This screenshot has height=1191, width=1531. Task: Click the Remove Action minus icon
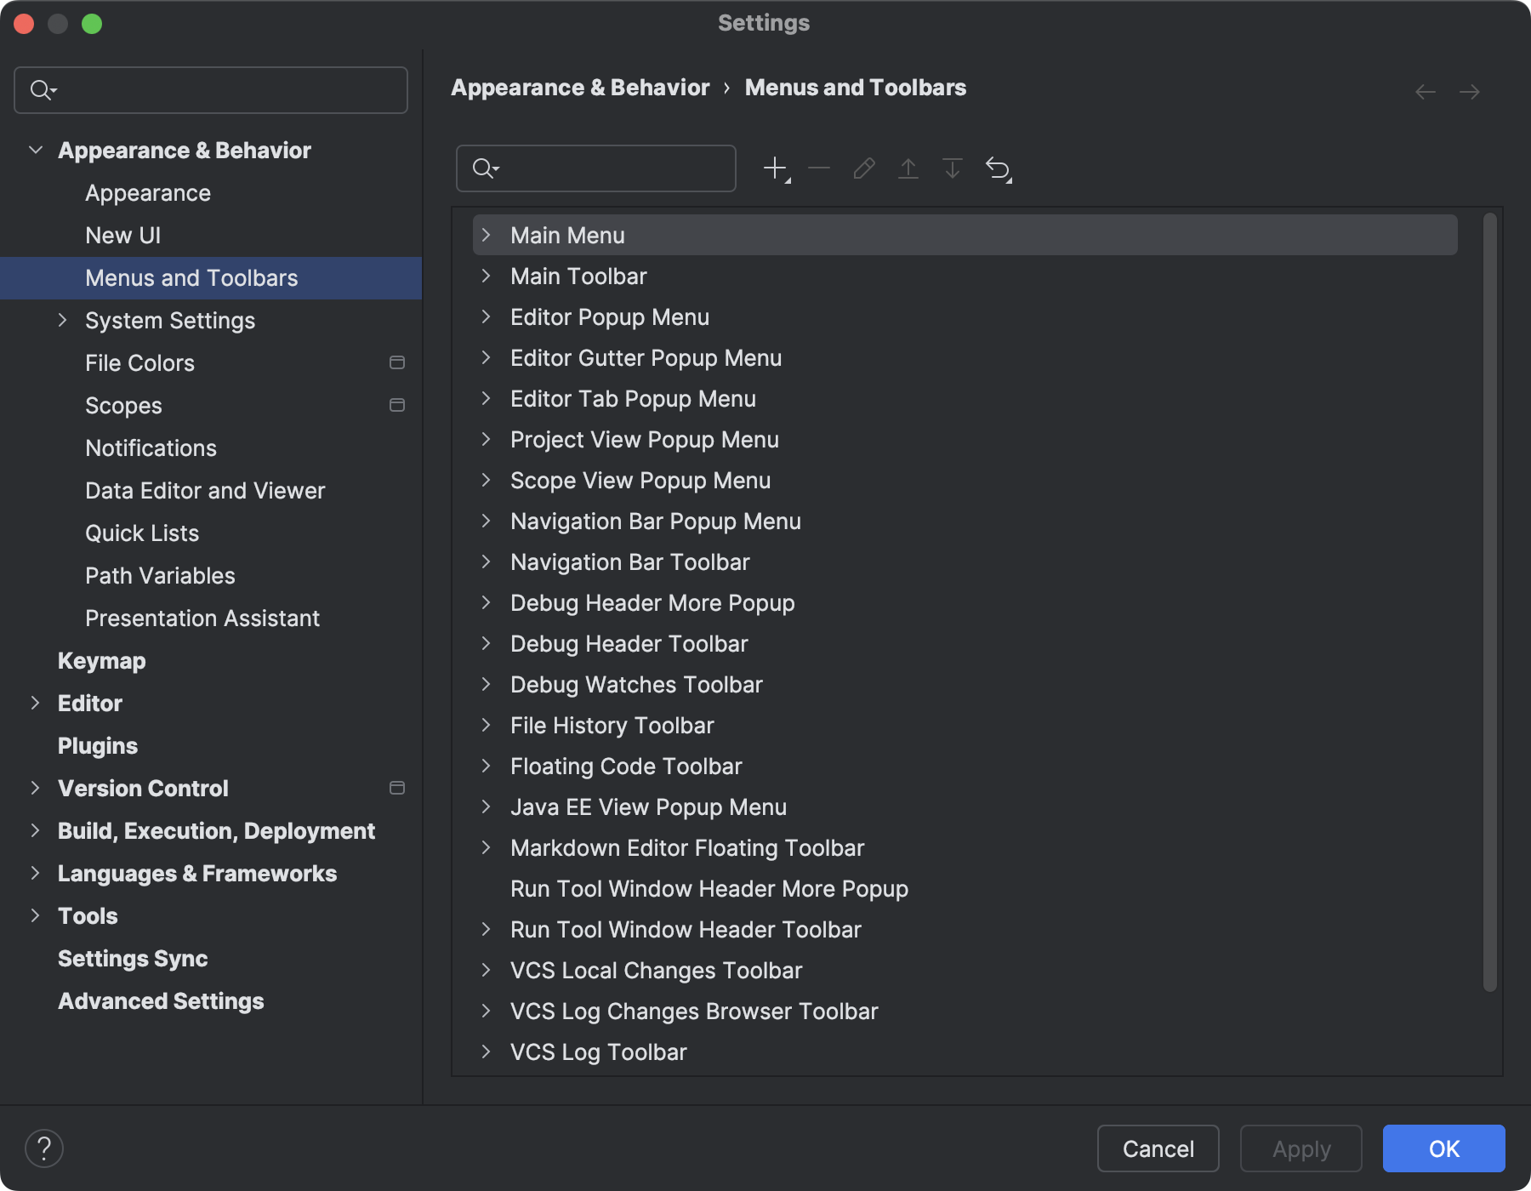(x=818, y=168)
